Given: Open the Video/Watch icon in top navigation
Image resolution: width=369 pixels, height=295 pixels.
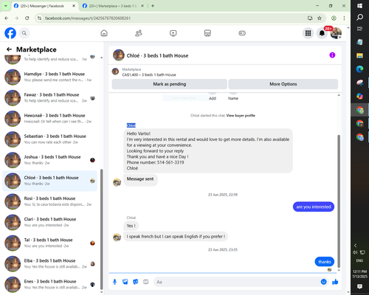Looking at the screenshot, I should tap(173, 33).
